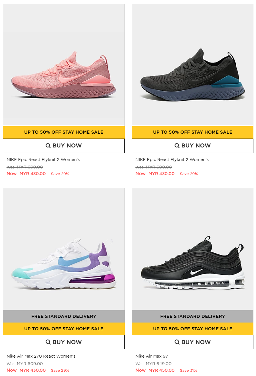Viewport: 256px width, 376px height.
Task: Click Buy Now for Nike Air Max 97
Action: click(x=193, y=342)
